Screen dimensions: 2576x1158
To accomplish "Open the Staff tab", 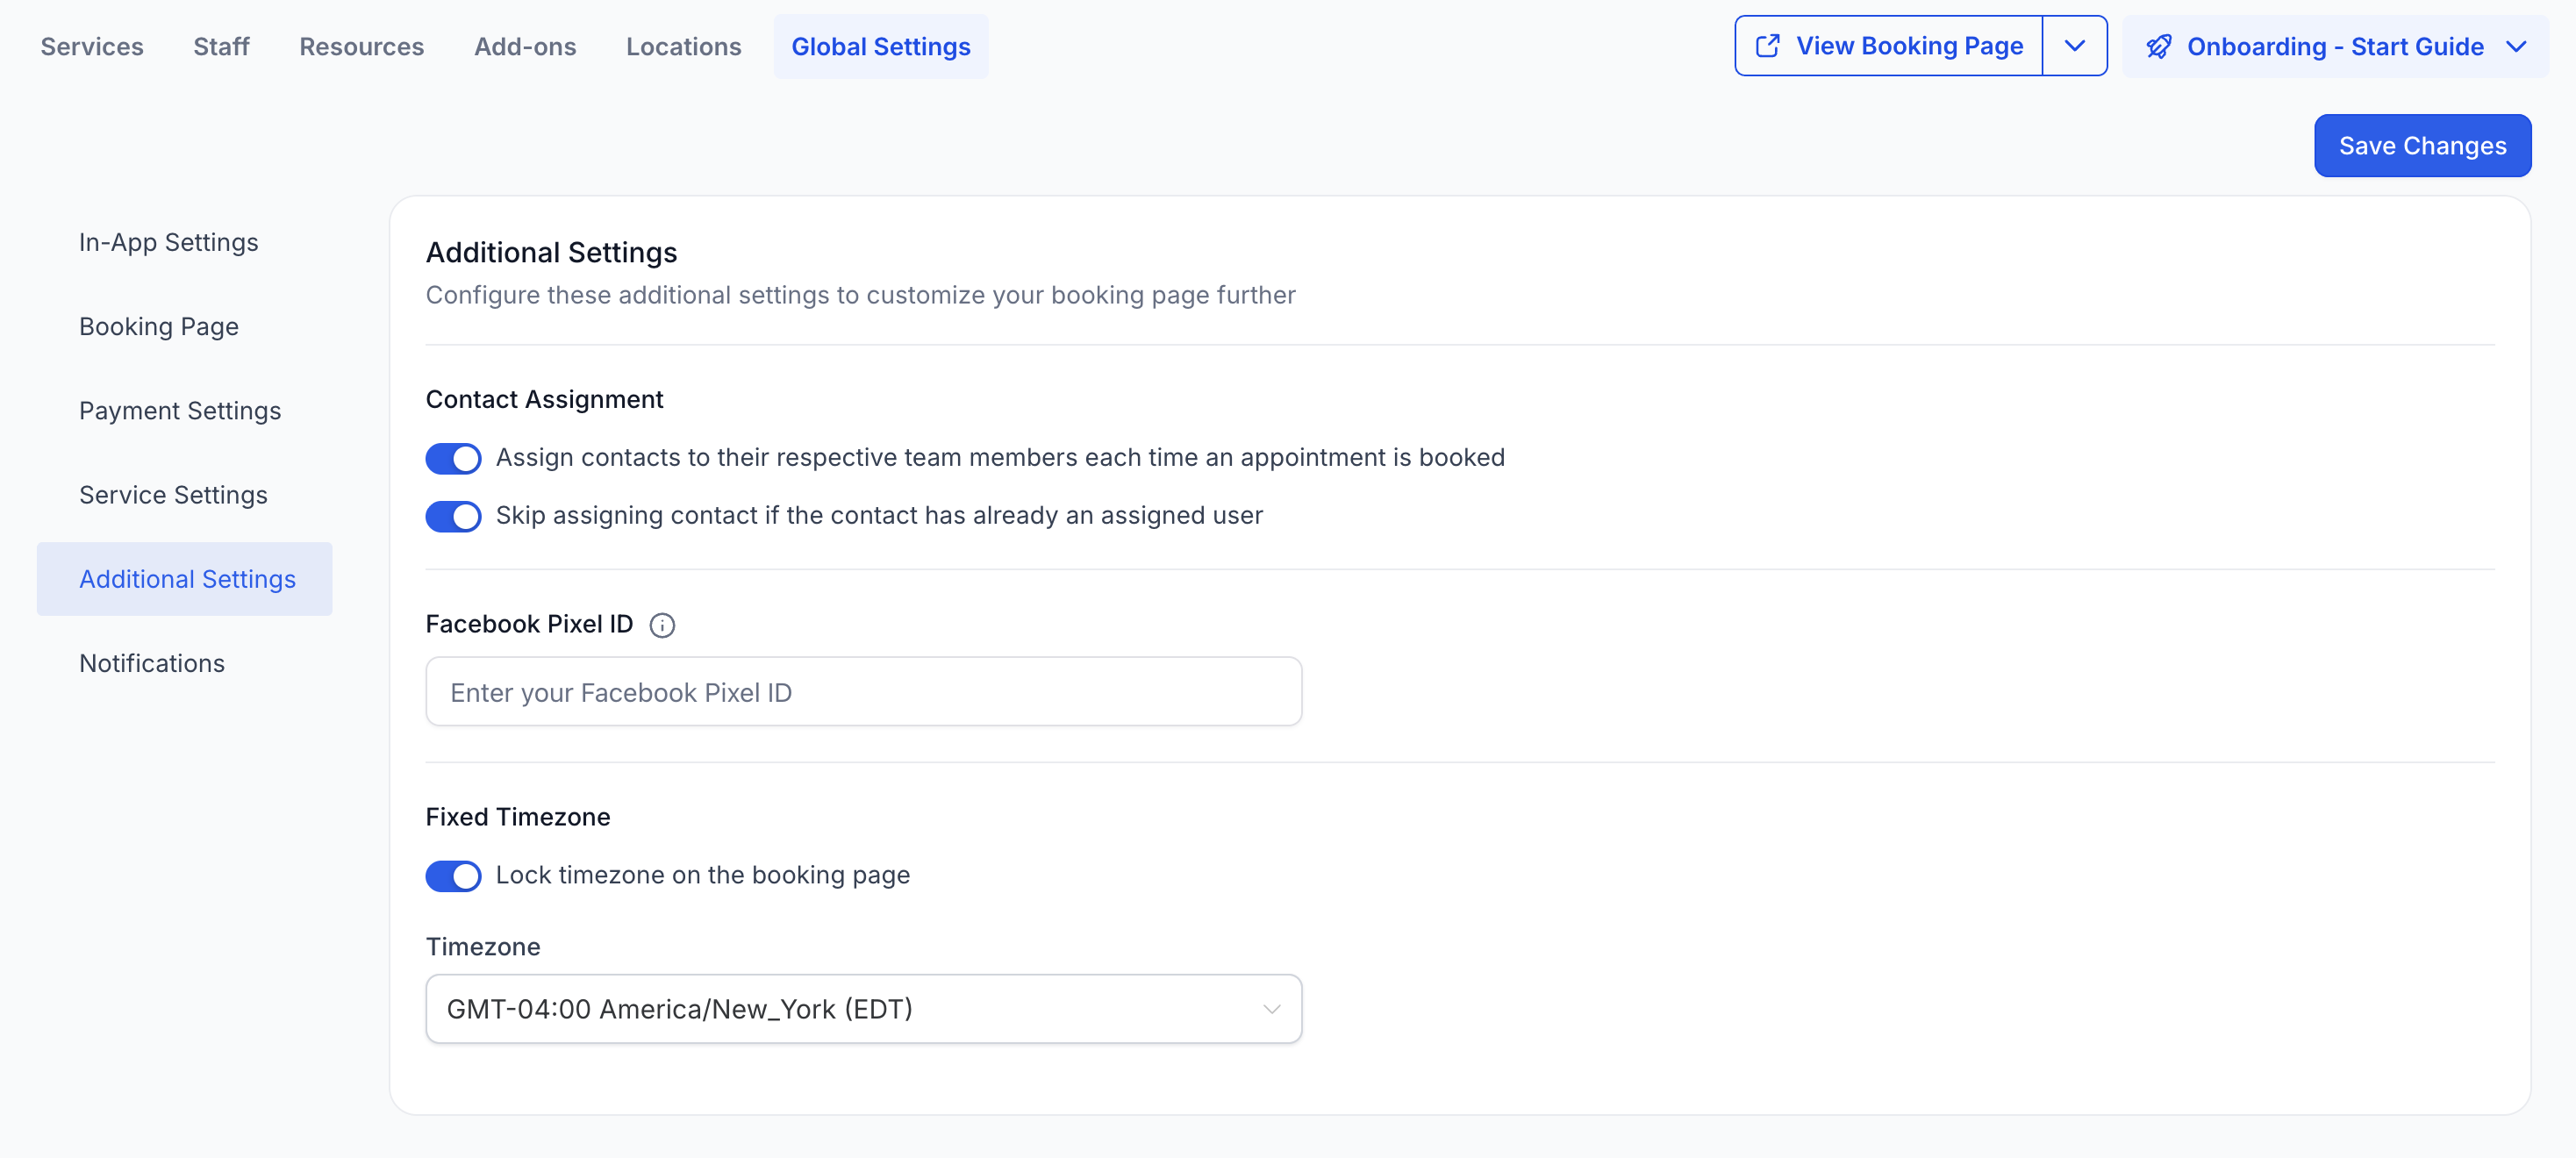I will pos(221,47).
